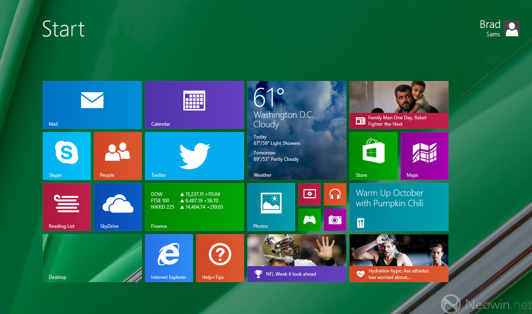Read the NFL Week 6 look ahead story
Image resolution: width=532 pixels, height=314 pixels.
297,258
